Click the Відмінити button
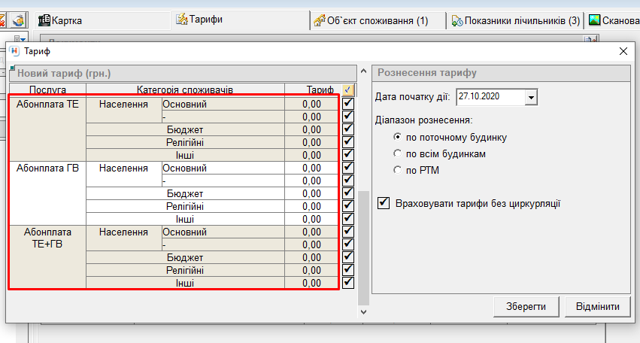The width and height of the screenshot is (640, 343). click(x=596, y=306)
